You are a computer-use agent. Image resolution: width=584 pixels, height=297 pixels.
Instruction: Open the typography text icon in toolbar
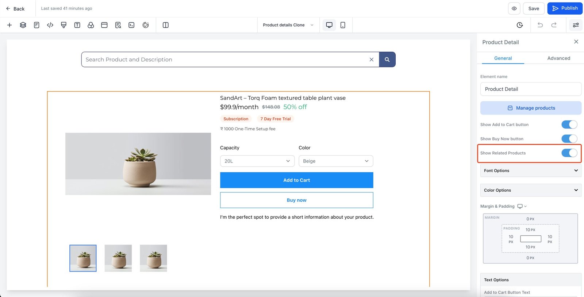[x=77, y=25]
